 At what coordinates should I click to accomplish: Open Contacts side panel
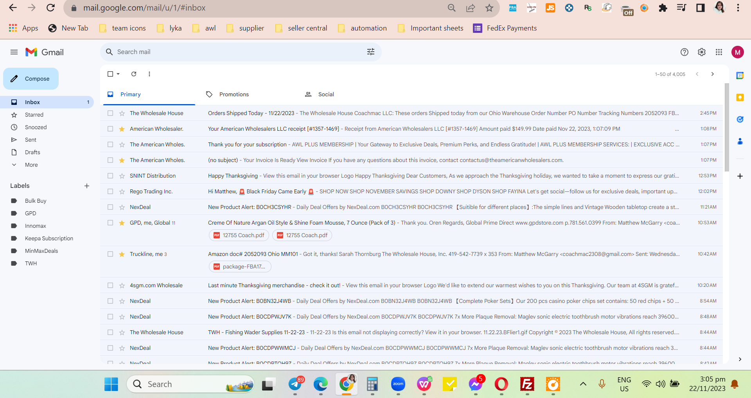[x=740, y=141]
